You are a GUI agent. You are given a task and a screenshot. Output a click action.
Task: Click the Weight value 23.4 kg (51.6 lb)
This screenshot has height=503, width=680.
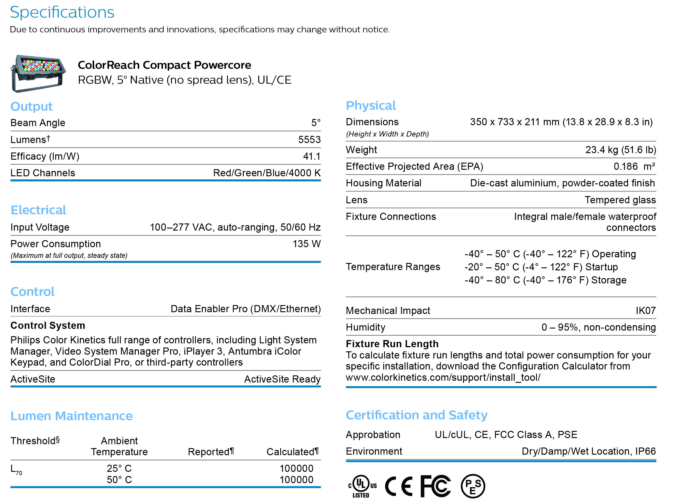coord(621,150)
